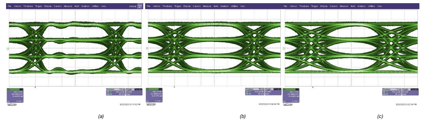The image size is (421, 123).
Task: Click the green trigger delay marker under waveform (b)
Action: (174, 87)
